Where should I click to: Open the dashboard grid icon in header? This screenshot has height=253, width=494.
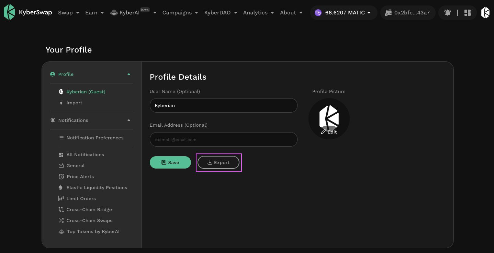pos(467,13)
